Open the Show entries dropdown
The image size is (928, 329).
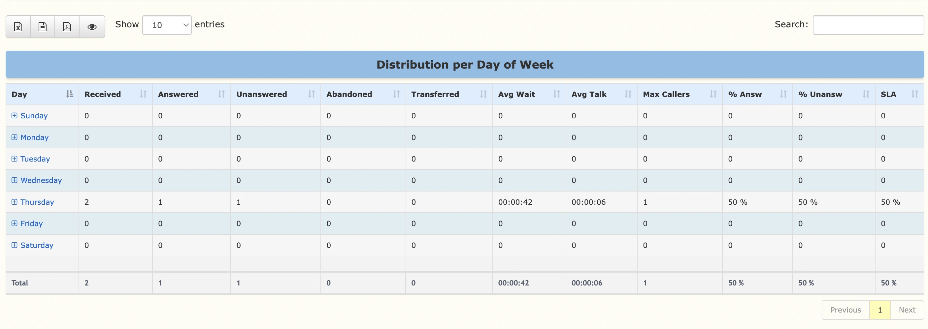pos(167,25)
